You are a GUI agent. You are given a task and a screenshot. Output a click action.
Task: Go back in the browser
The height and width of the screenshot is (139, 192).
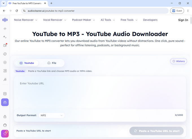(4, 11)
